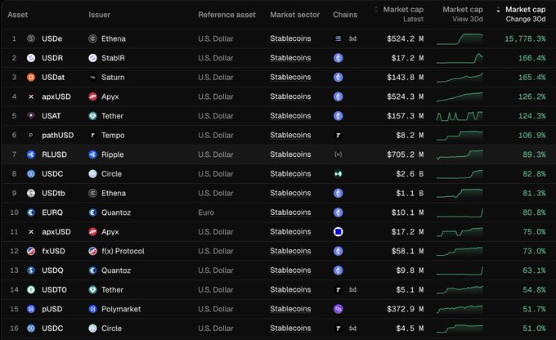Click the $1.1 B market cap value
556x340 pixels.
point(410,193)
